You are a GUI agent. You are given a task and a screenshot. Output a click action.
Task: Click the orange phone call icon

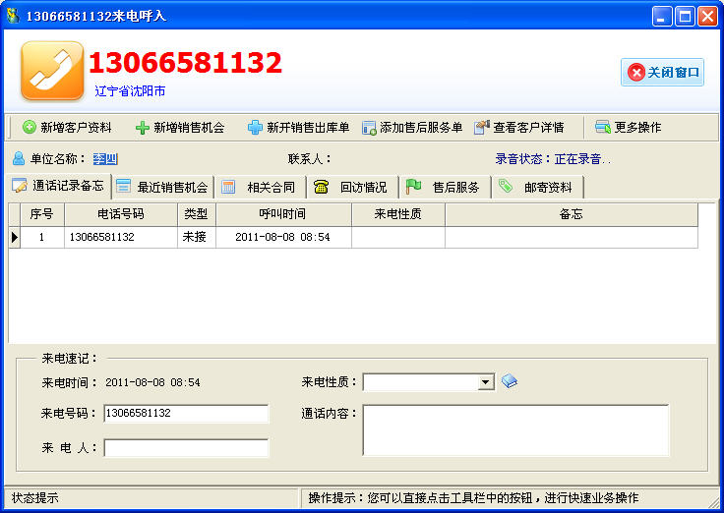click(x=52, y=71)
